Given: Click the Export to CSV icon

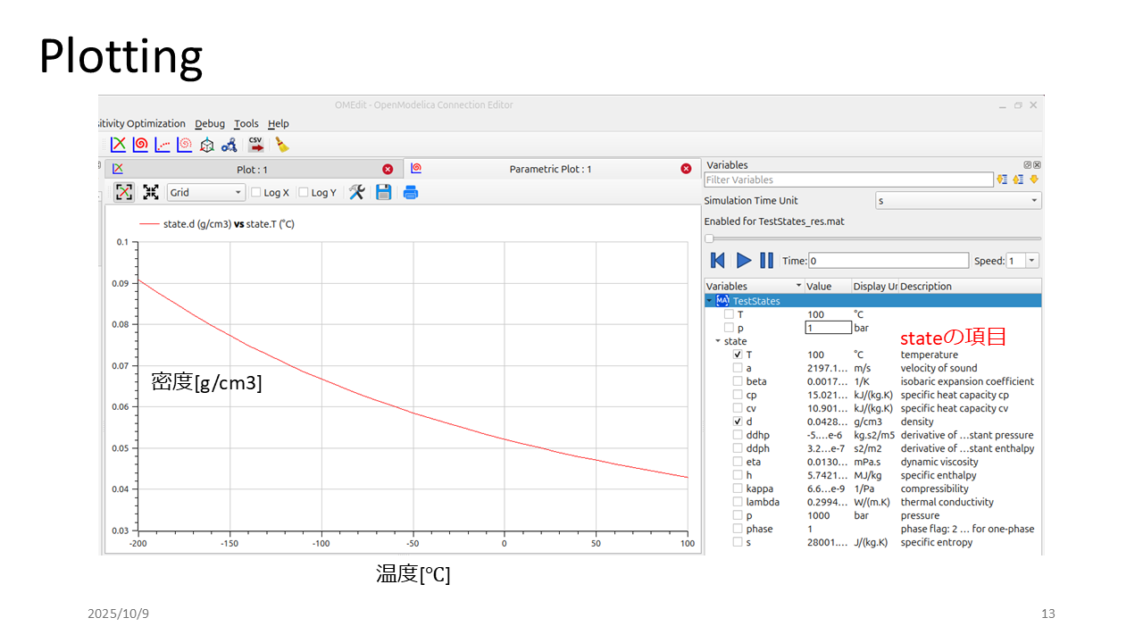Looking at the screenshot, I should [x=256, y=145].
